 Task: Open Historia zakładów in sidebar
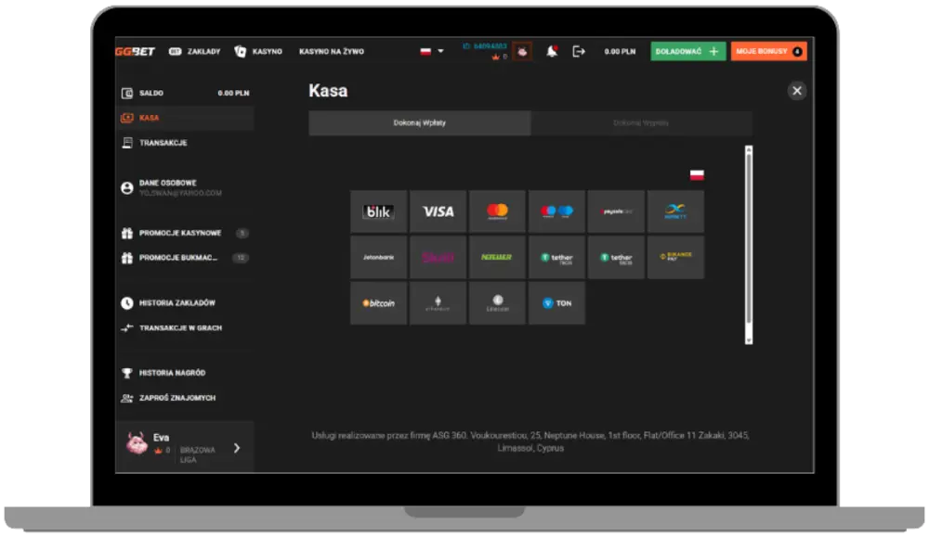(x=185, y=302)
